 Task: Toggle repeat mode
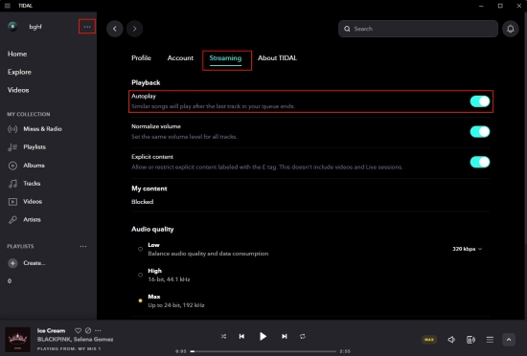[x=303, y=336]
